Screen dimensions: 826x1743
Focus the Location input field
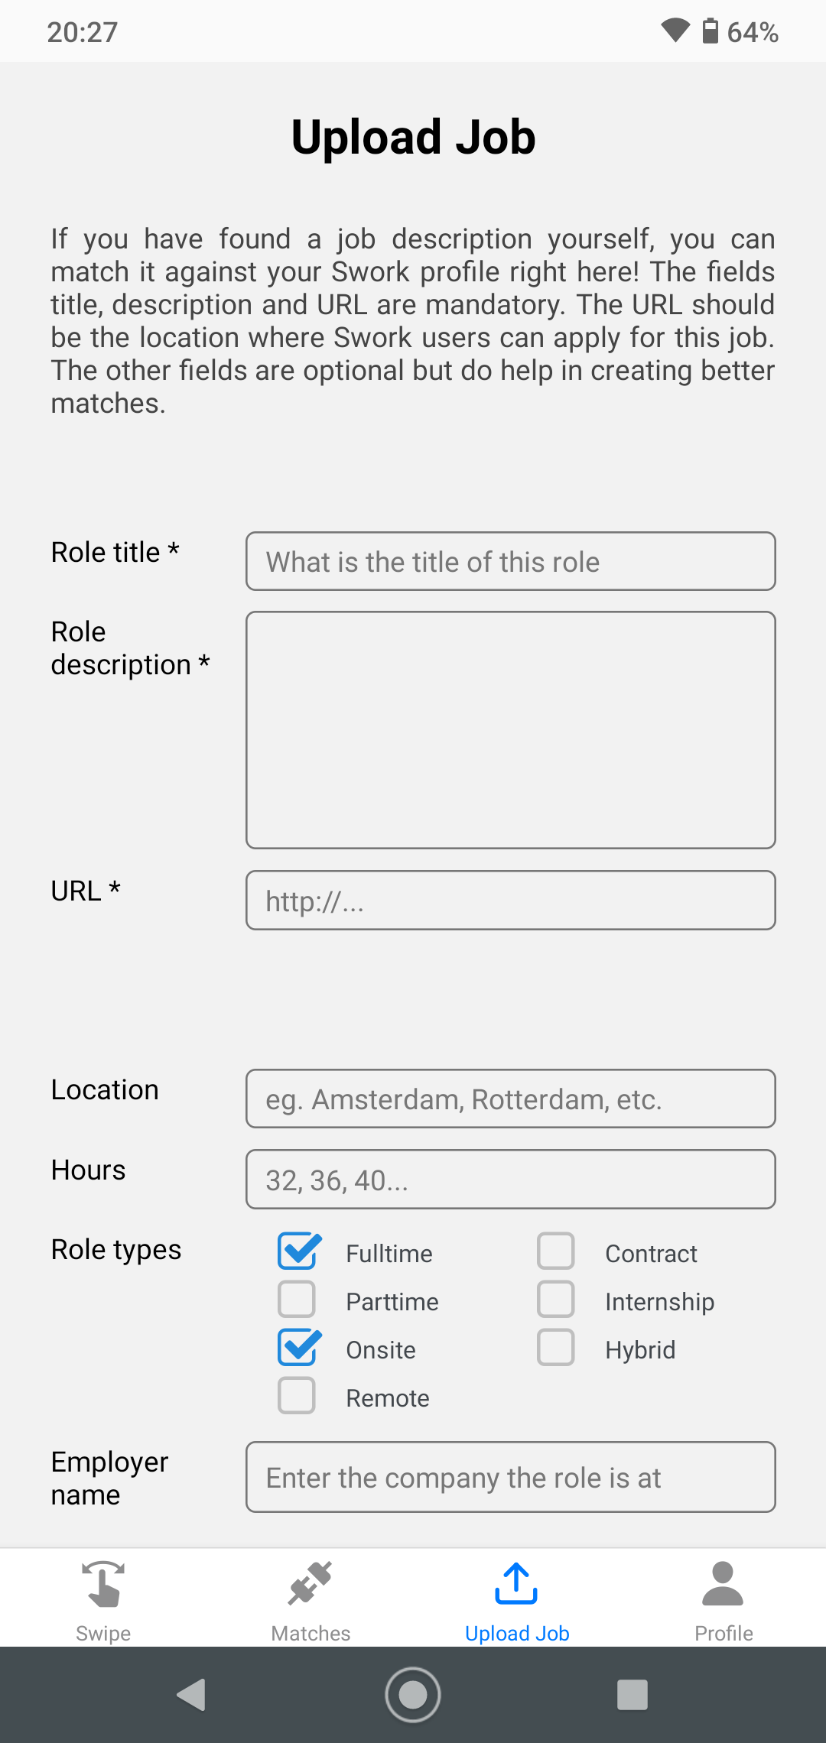[x=511, y=1099]
